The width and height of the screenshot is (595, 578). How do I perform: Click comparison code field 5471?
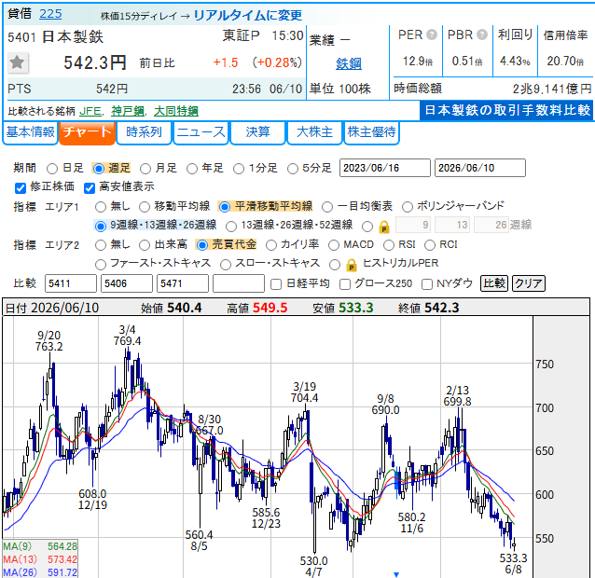pos(183,283)
